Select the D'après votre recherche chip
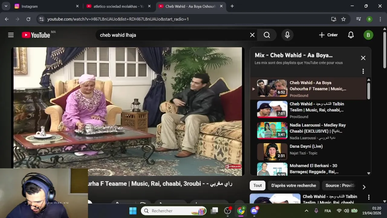 (294, 186)
